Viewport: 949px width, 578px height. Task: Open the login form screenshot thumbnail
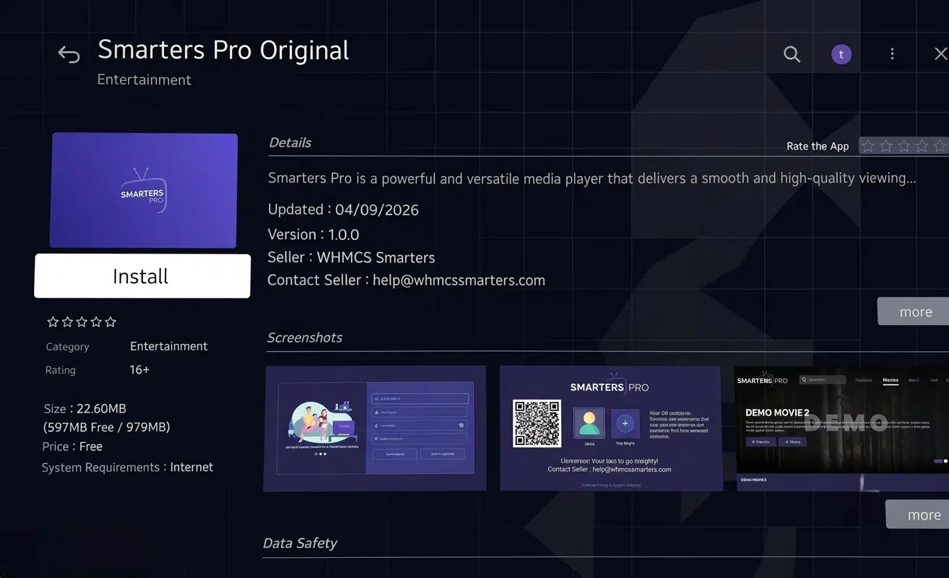(375, 428)
